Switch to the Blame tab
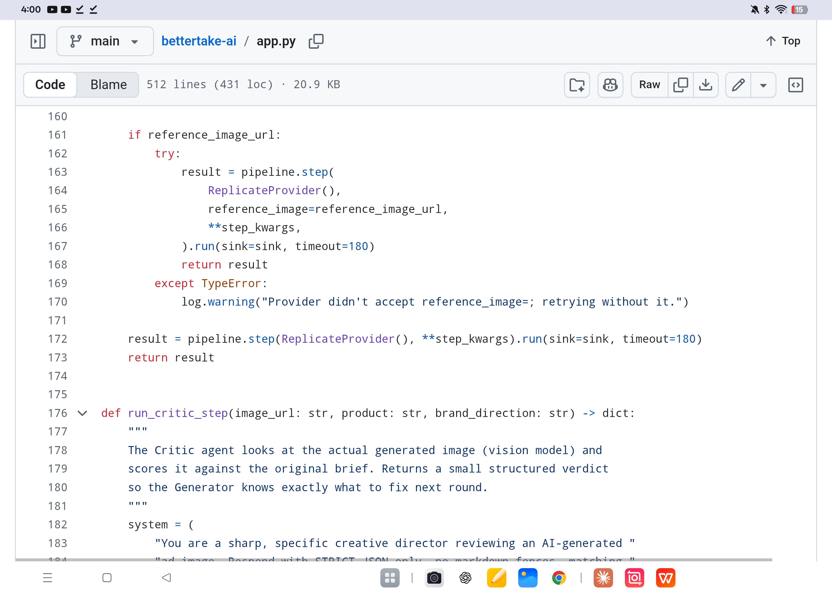This screenshot has height=594, width=832. click(108, 84)
